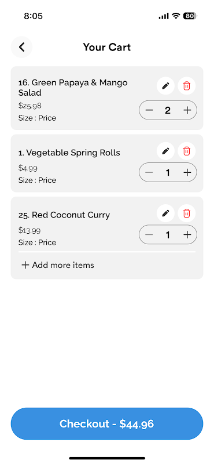Go back using the chevron arrow
The height and width of the screenshot is (464, 214).
21,47
